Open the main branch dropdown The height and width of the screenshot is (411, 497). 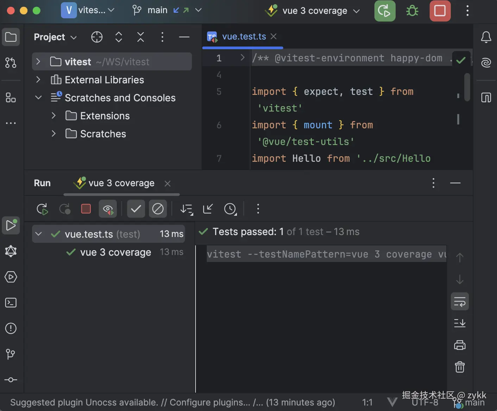(x=167, y=11)
